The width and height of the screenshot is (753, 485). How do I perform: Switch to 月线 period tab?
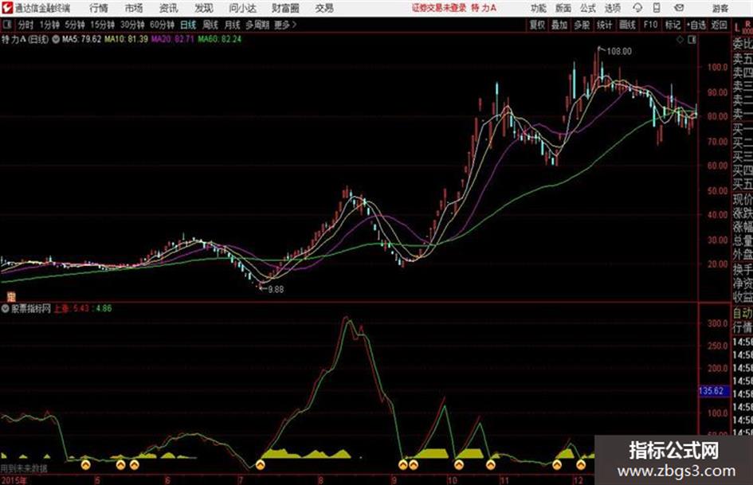pos(233,25)
